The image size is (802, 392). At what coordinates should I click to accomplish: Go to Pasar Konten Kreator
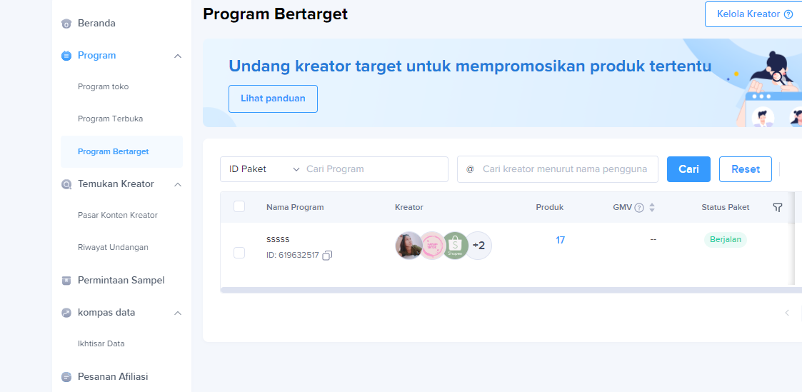(x=118, y=215)
